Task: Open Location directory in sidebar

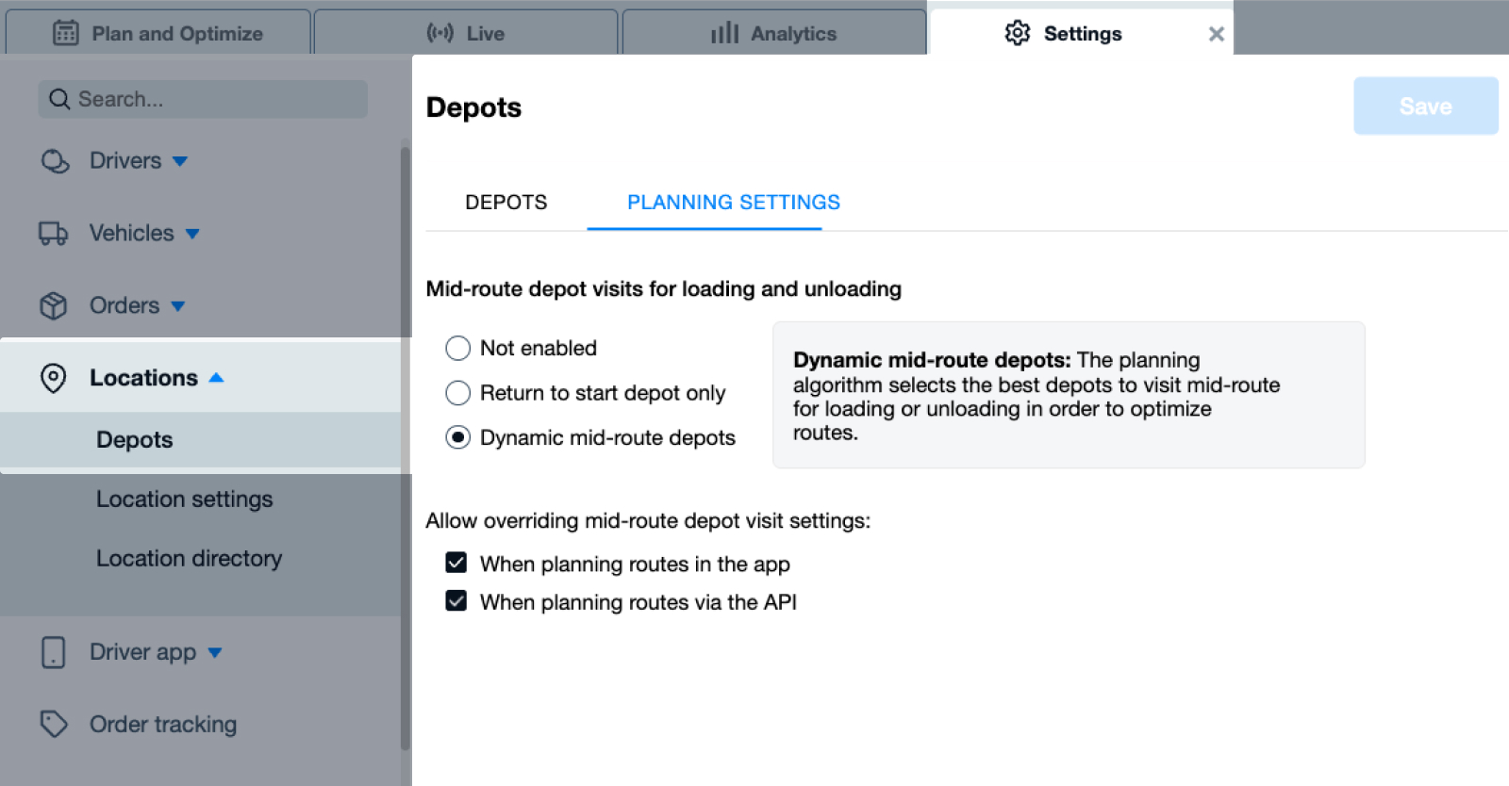Action: pos(189,559)
